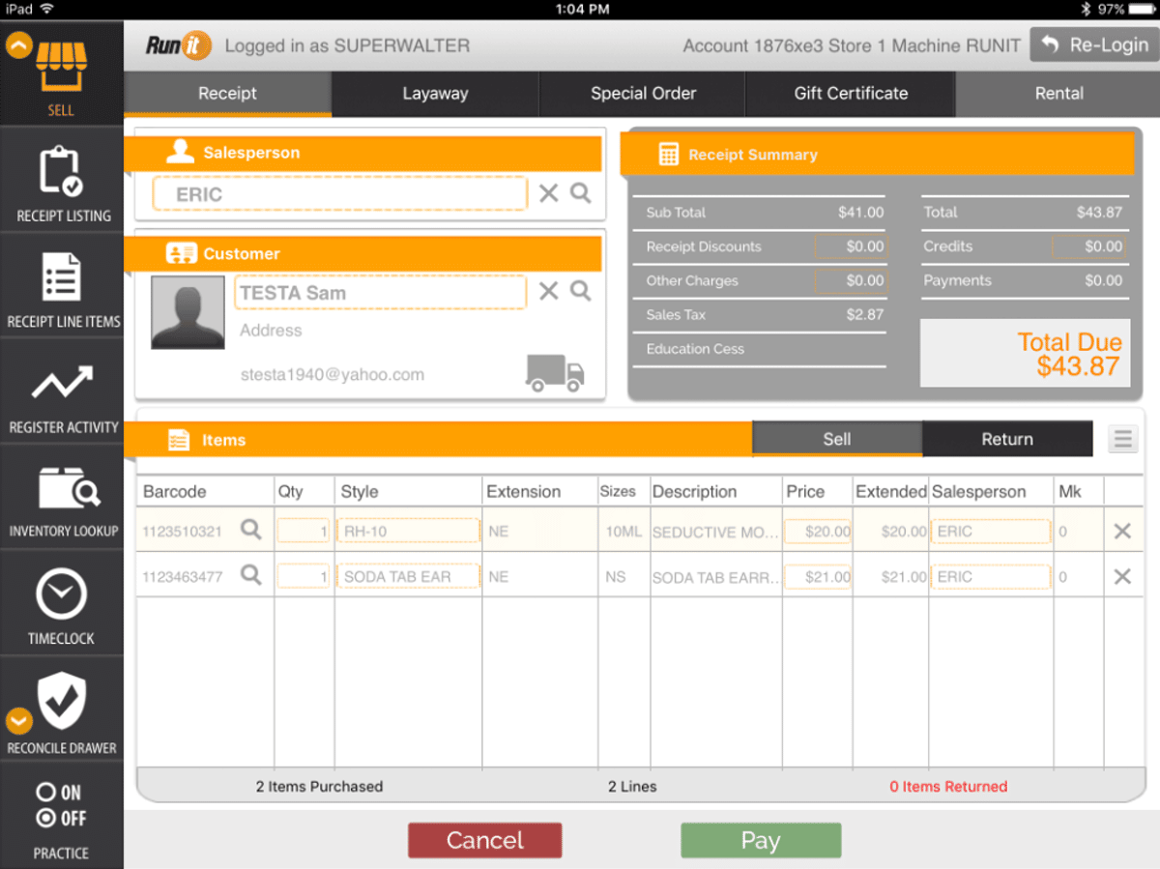Clear the TESTA Sam customer field
Viewport: 1160px width, 869px height.
[549, 291]
